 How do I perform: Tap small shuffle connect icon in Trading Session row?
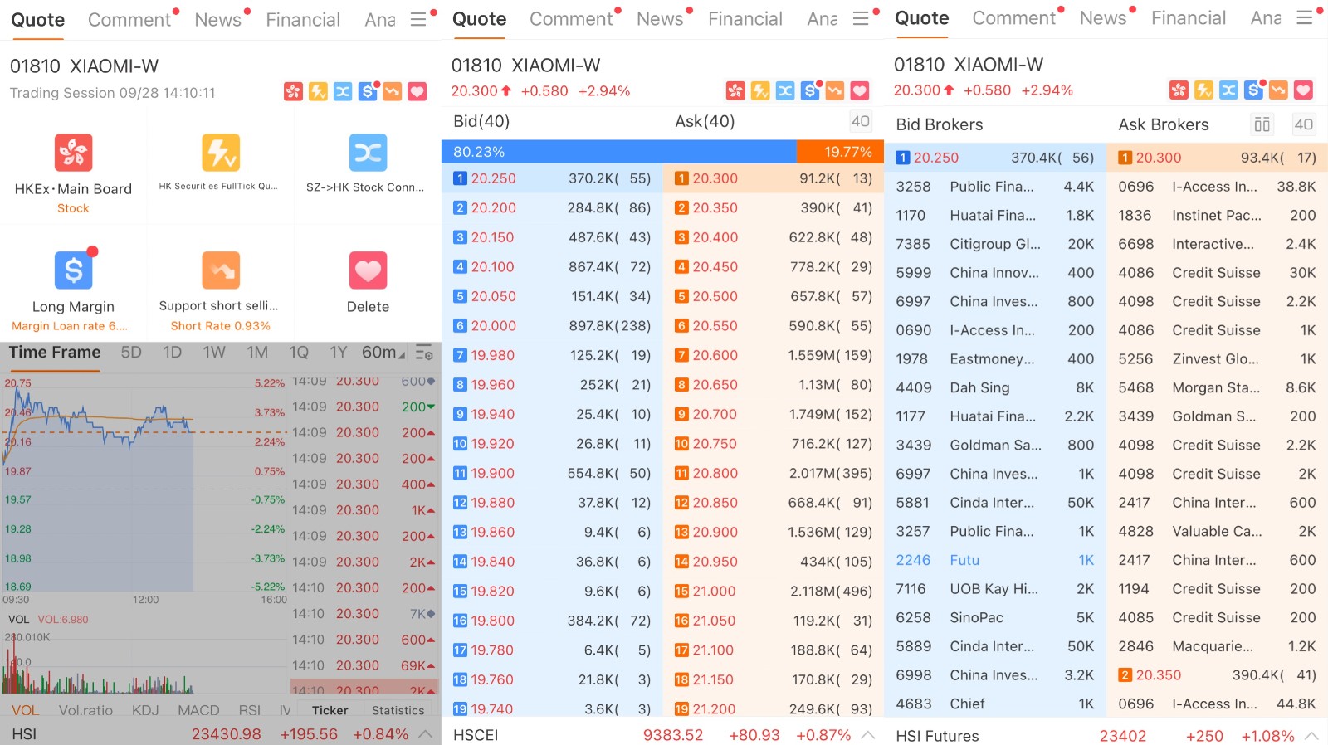point(343,91)
